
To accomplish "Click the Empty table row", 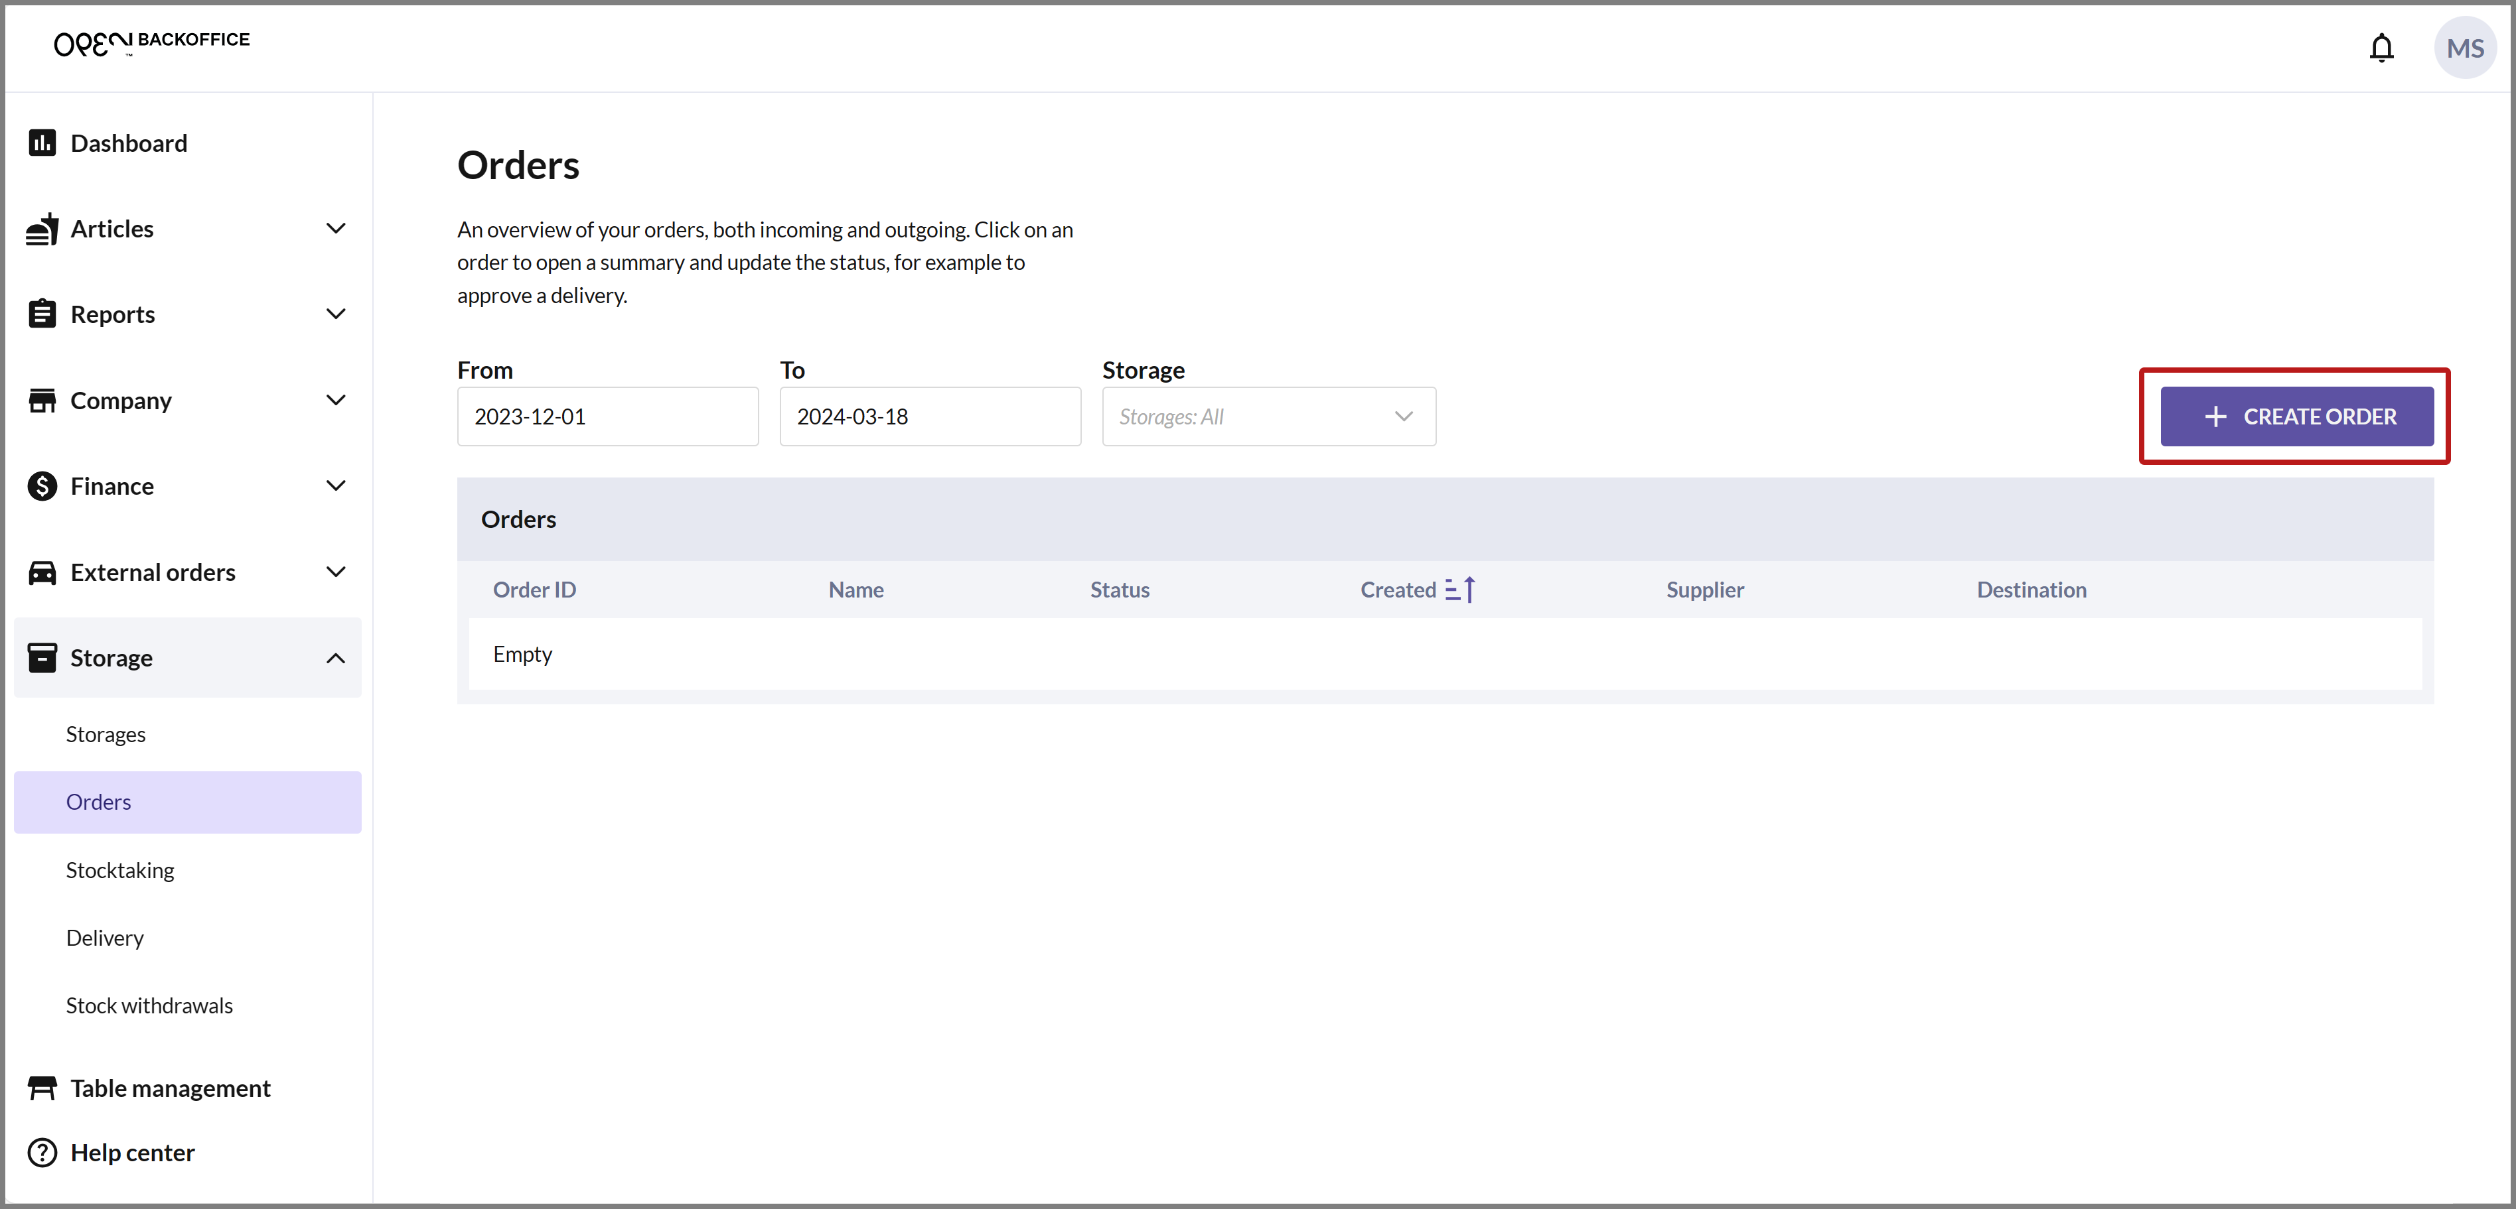I will coord(1445,654).
